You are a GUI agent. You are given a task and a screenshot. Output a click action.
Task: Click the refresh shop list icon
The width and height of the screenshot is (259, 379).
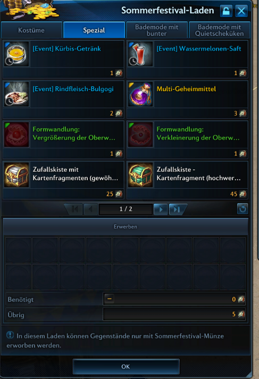pyautogui.click(x=243, y=208)
